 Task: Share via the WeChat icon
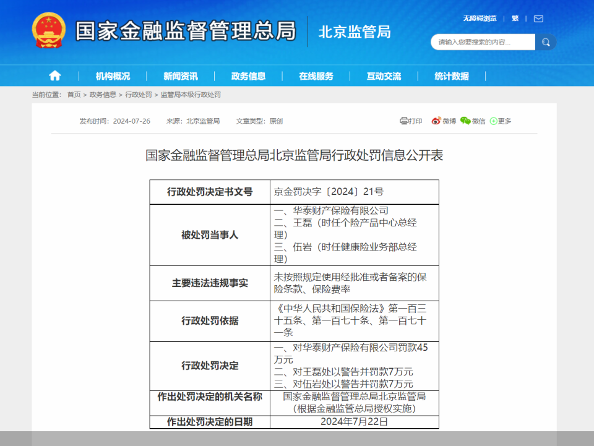(x=465, y=121)
